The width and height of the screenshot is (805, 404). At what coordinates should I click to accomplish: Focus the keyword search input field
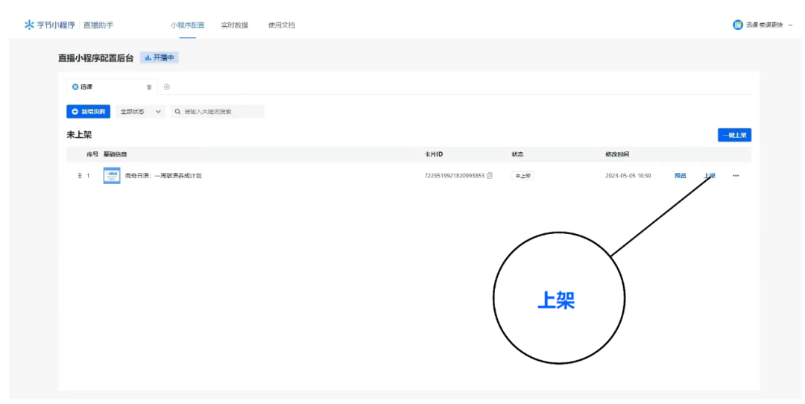(x=217, y=111)
